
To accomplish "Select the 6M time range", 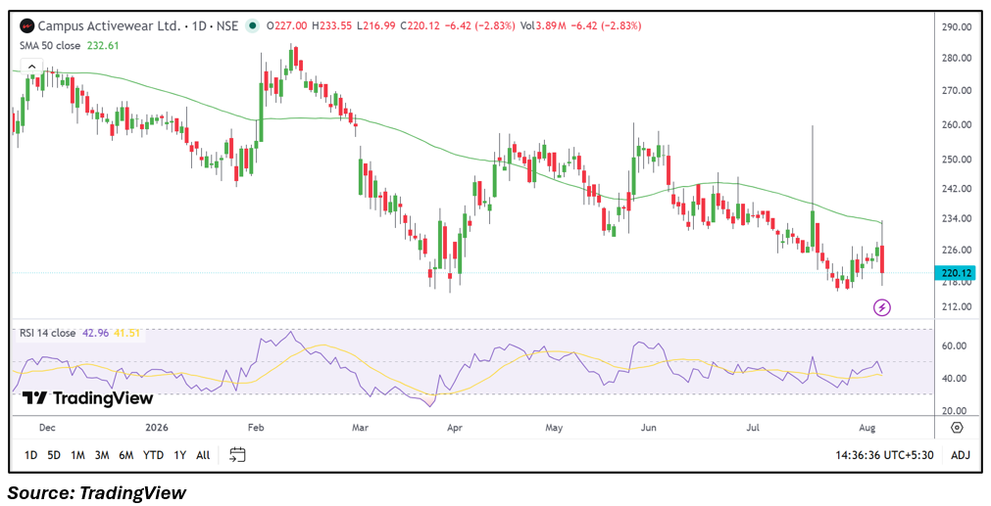I will coord(125,455).
